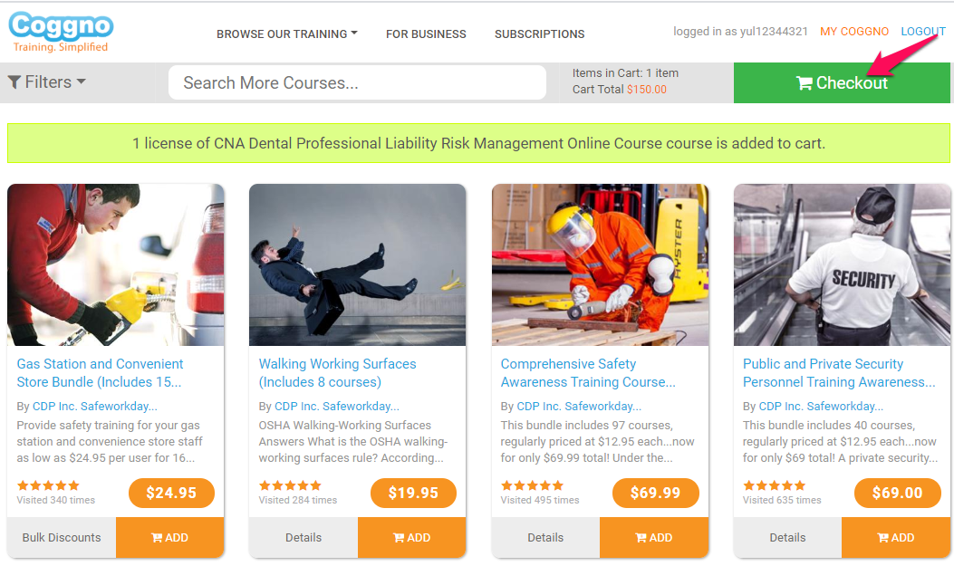Viewport: 954px width, 566px height.
Task: Add Comprehensive Safety Awareness course to cart
Action: [x=654, y=537]
